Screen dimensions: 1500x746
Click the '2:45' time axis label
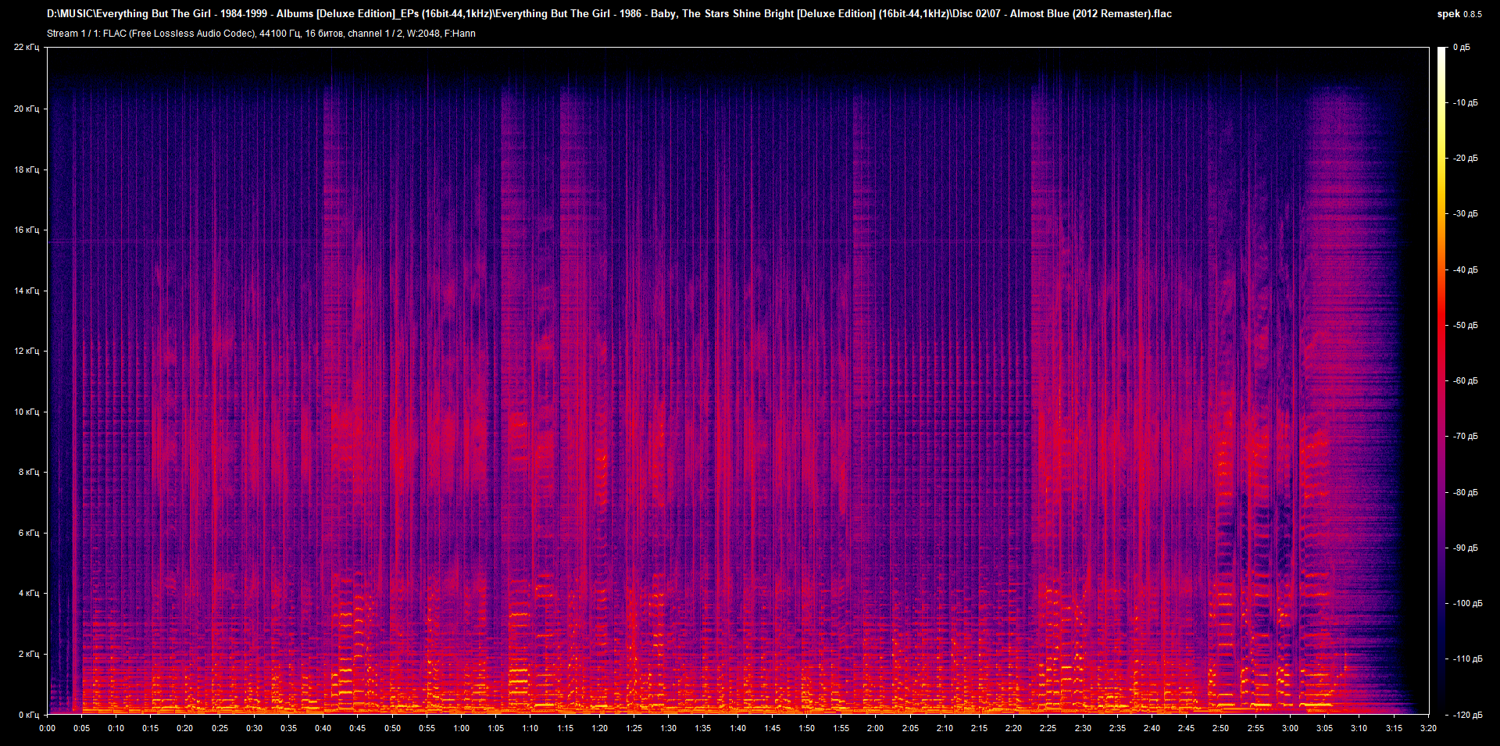point(1186,728)
